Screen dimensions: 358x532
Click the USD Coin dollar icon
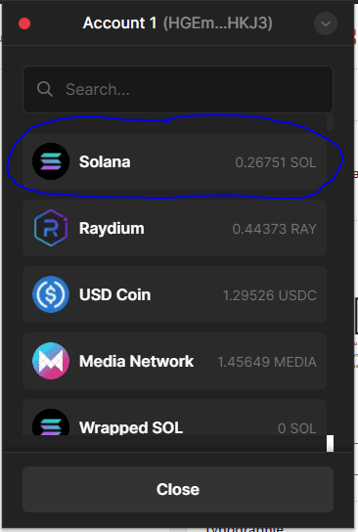tap(51, 294)
